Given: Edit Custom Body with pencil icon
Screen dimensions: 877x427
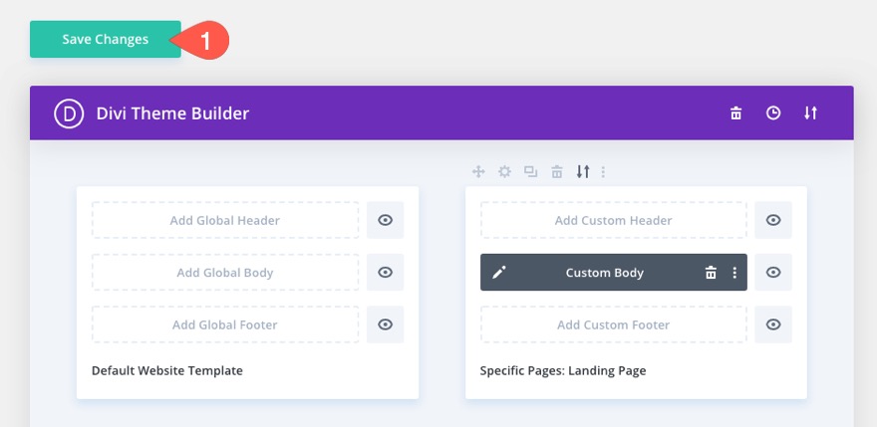Looking at the screenshot, I should 499,273.
